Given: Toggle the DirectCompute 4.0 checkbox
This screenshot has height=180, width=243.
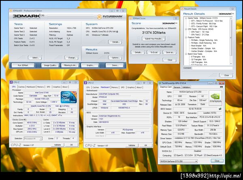Looking at the screenshot, I should pyautogui.click(x=205, y=155).
